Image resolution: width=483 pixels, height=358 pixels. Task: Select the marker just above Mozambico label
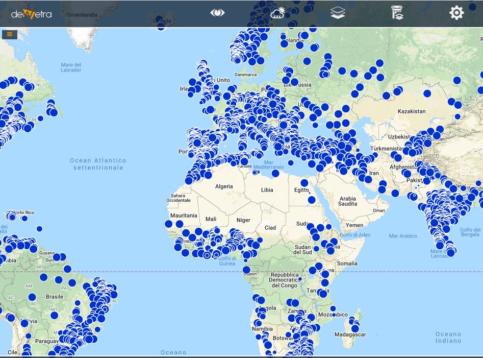pyautogui.click(x=333, y=308)
